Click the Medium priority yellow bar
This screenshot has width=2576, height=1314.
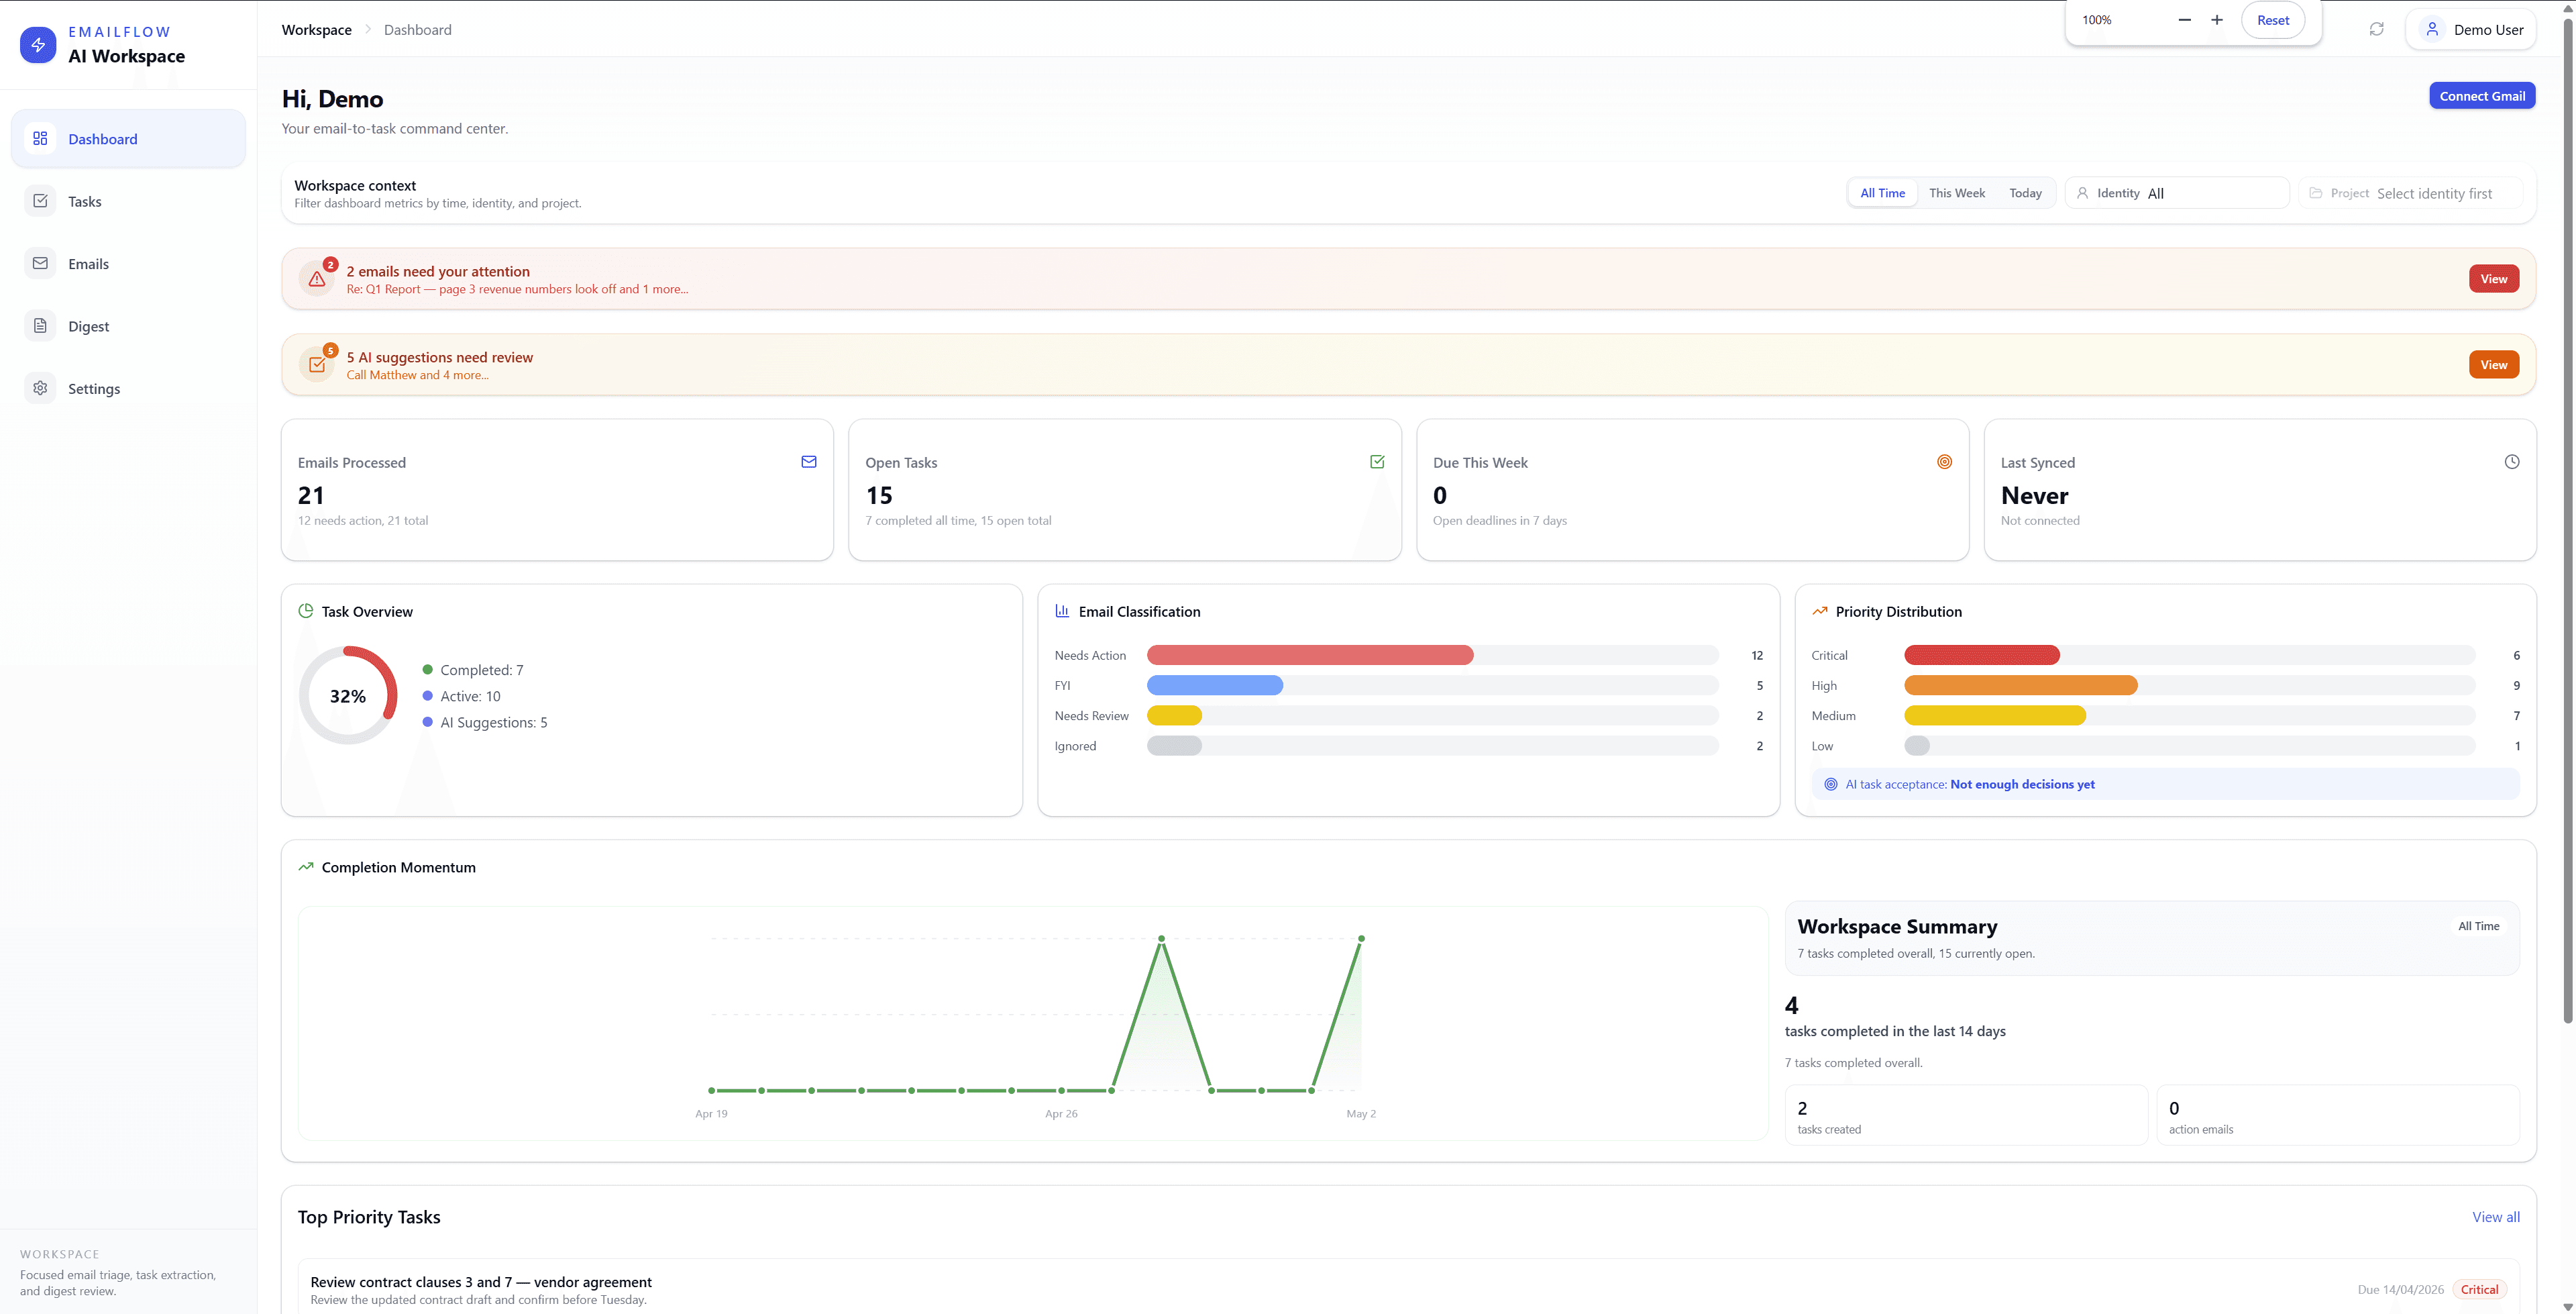click(x=1995, y=715)
